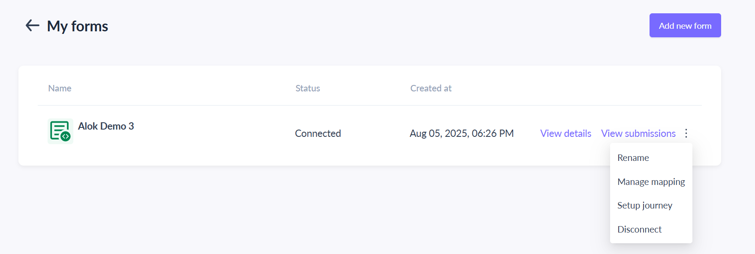Click the Created at column header
Viewport: 755px width, 254px height.
431,88
